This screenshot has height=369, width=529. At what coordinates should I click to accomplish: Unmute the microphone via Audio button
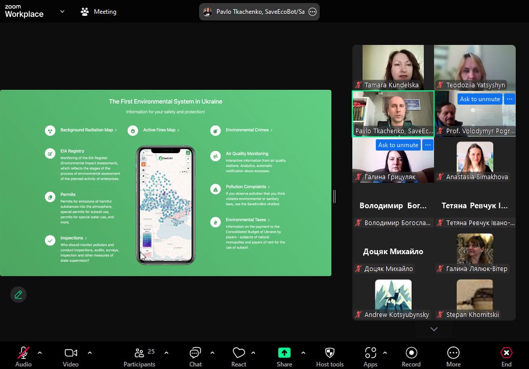click(23, 357)
